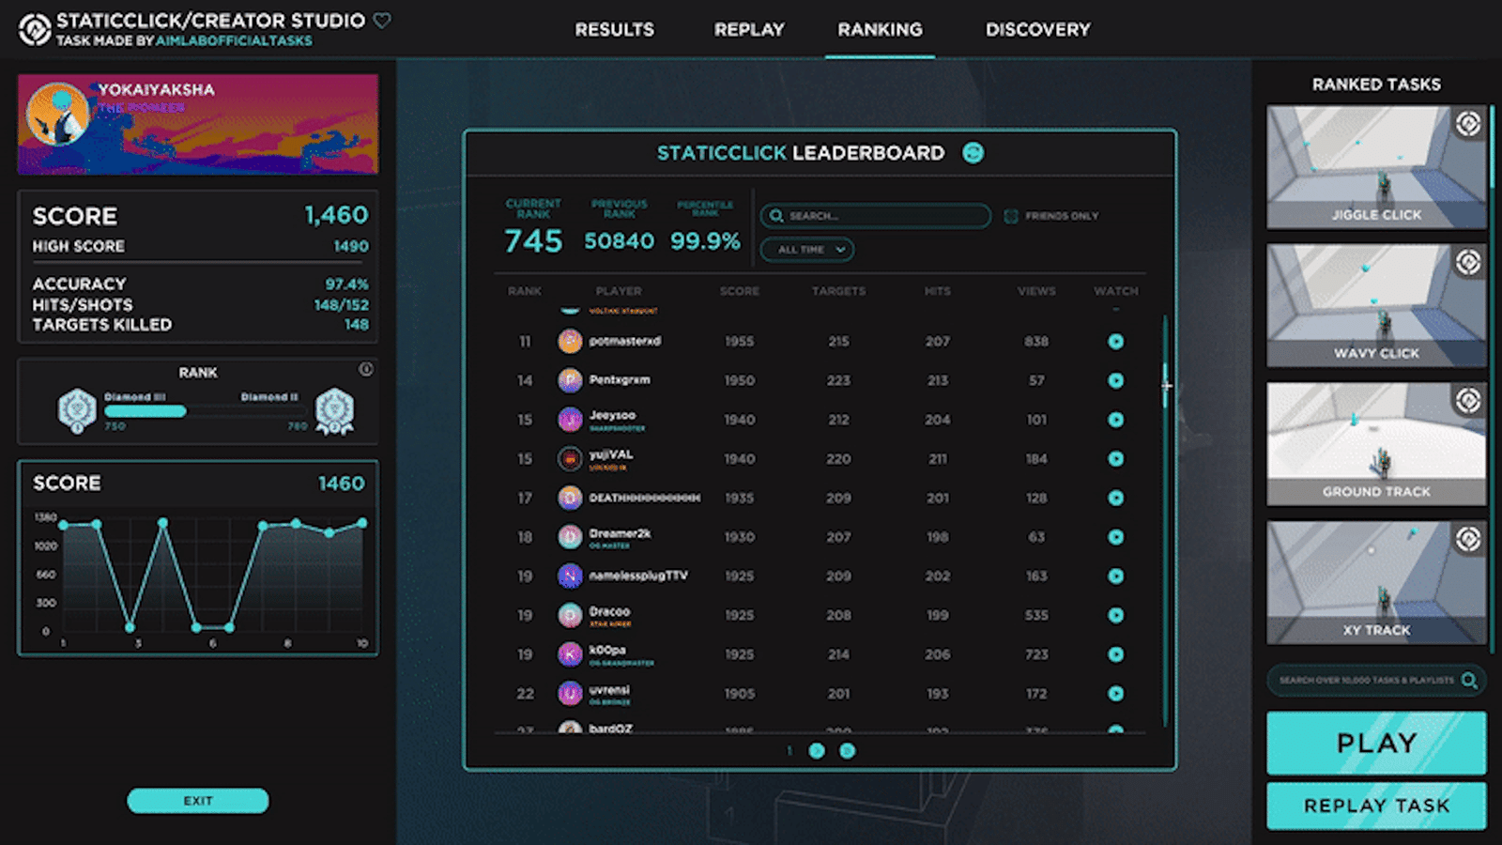
Task: Click the Replay Task button
Action: tap(1376, 806)
